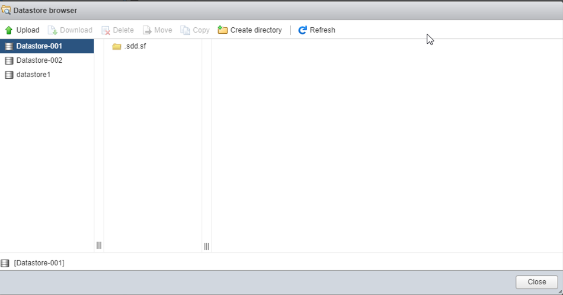Screen dimensions: 563x295
Task: Click the .sdd.sf yellow folder icon
Action: tap(116, 46)
